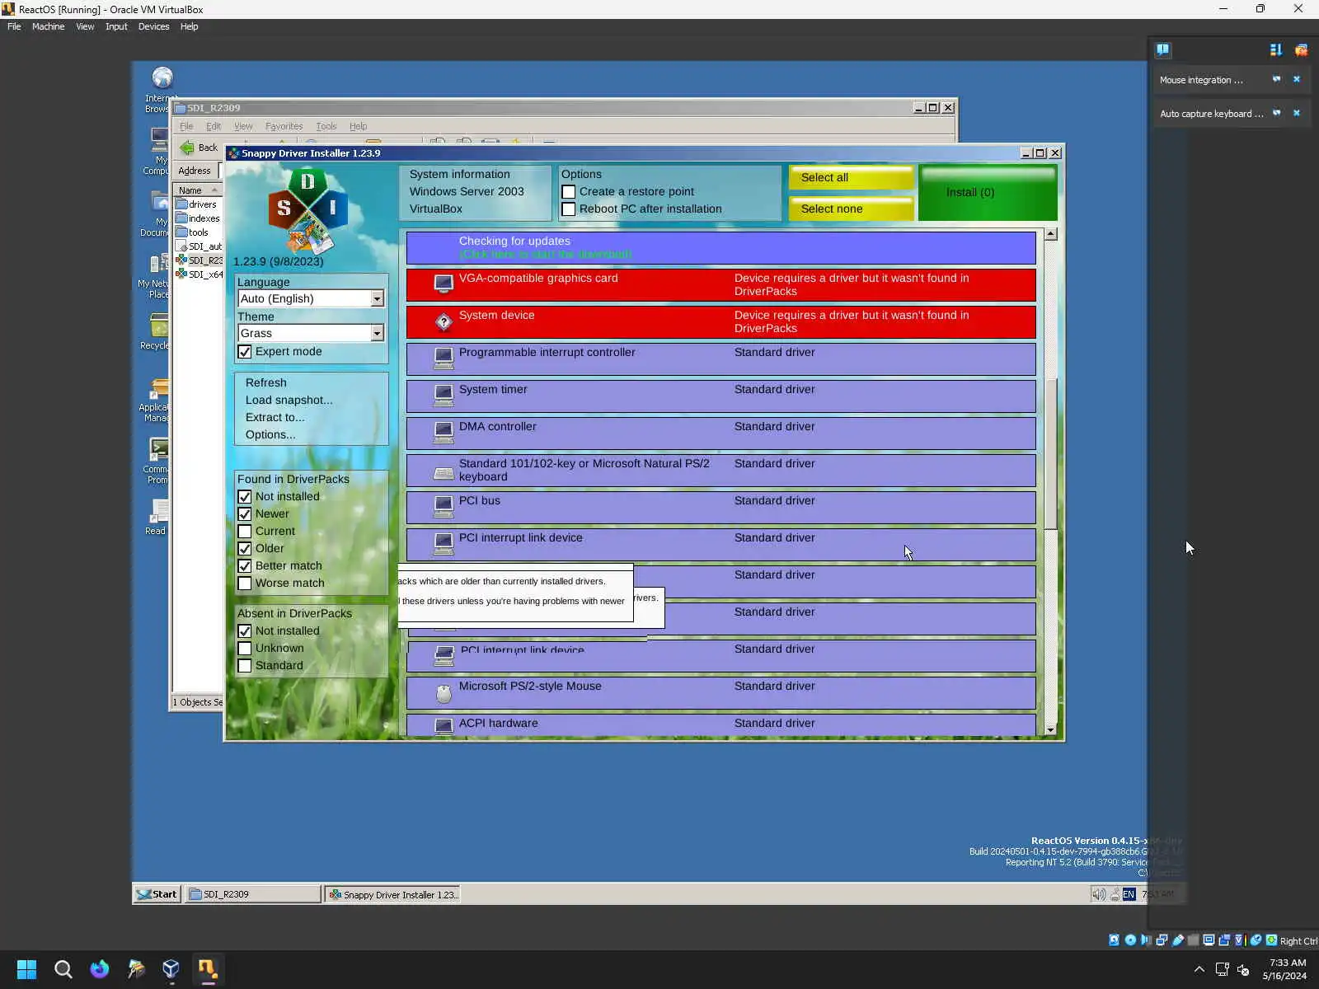This screenshot has height=989, width=1319.
Task: Check the Standard filter checkbox
Action: [x=245, y=666]
